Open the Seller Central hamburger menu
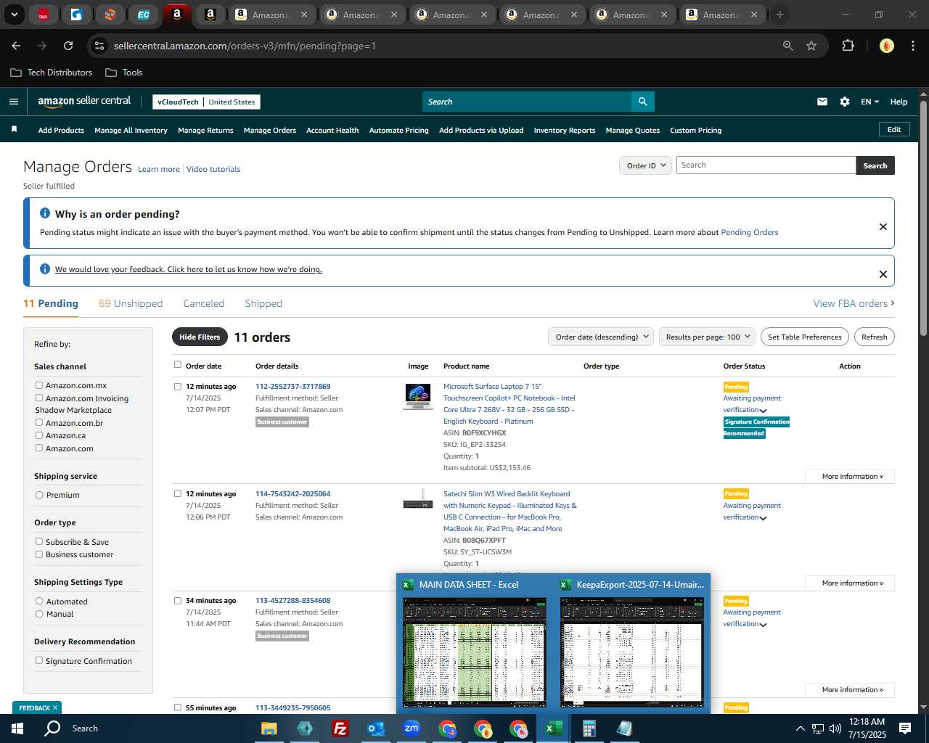This screenshot has height=743, width=929. (x=14, y=102)
